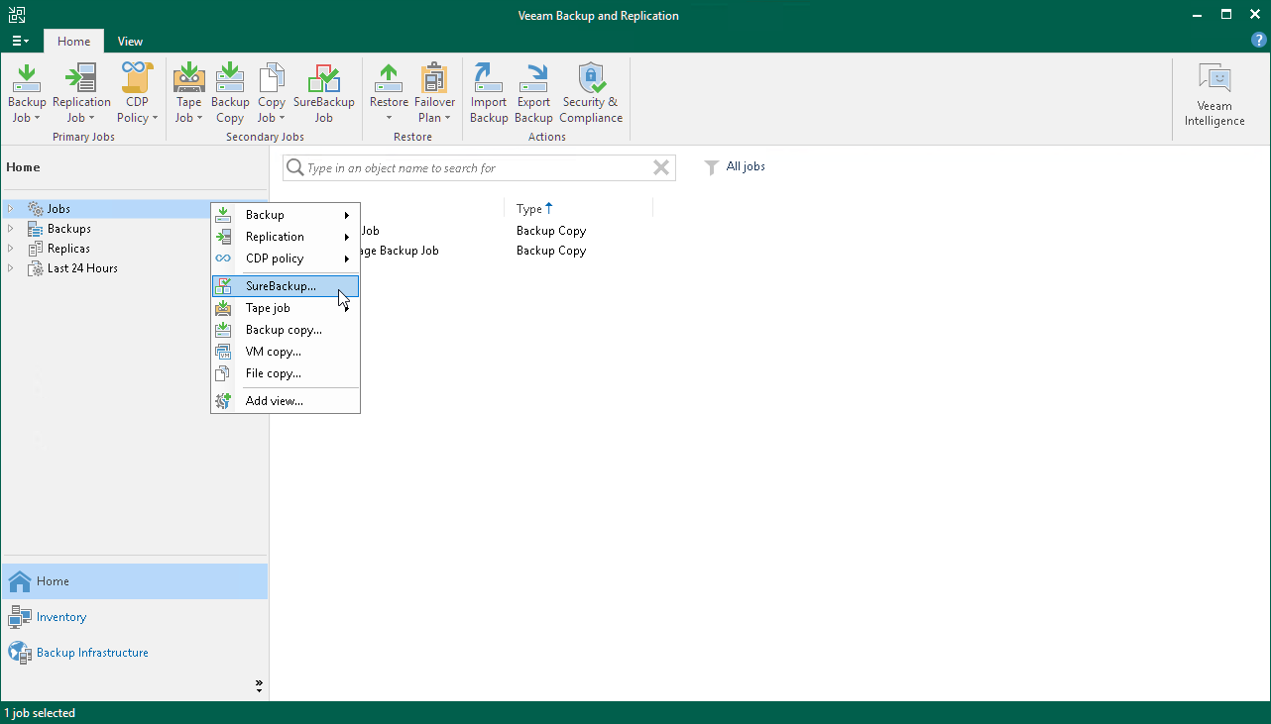Click the blue Help question mark icon
This screenshot has height=724, width=1271.
pyautogui.click(x=1257, y=41)
